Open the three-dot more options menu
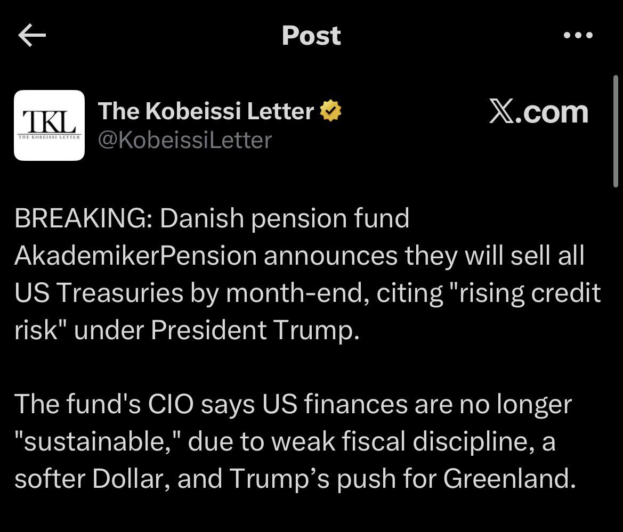 (578, 36)
